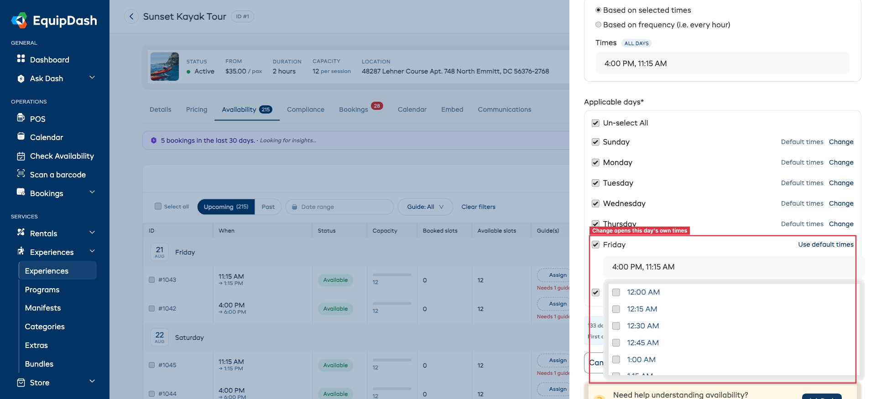Click the calendar icon in Date range field

pyautogui.click(x=295, y=207)
